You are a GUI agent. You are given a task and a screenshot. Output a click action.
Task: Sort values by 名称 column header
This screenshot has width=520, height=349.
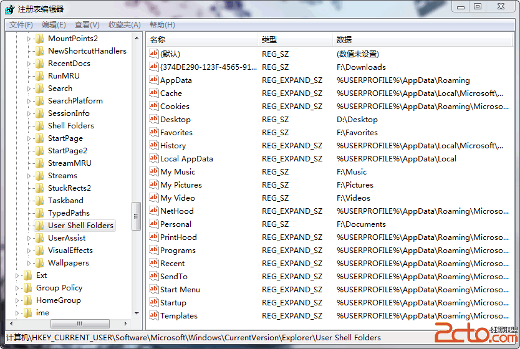point(202,39)
